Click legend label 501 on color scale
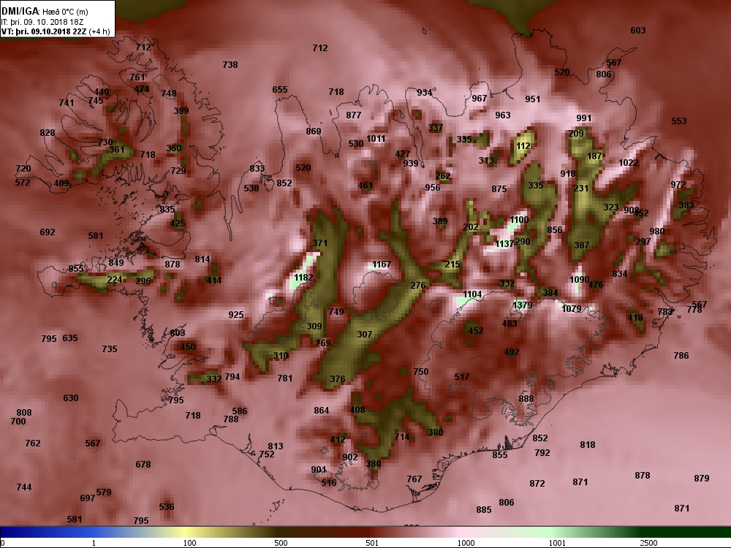 (373, 543)
